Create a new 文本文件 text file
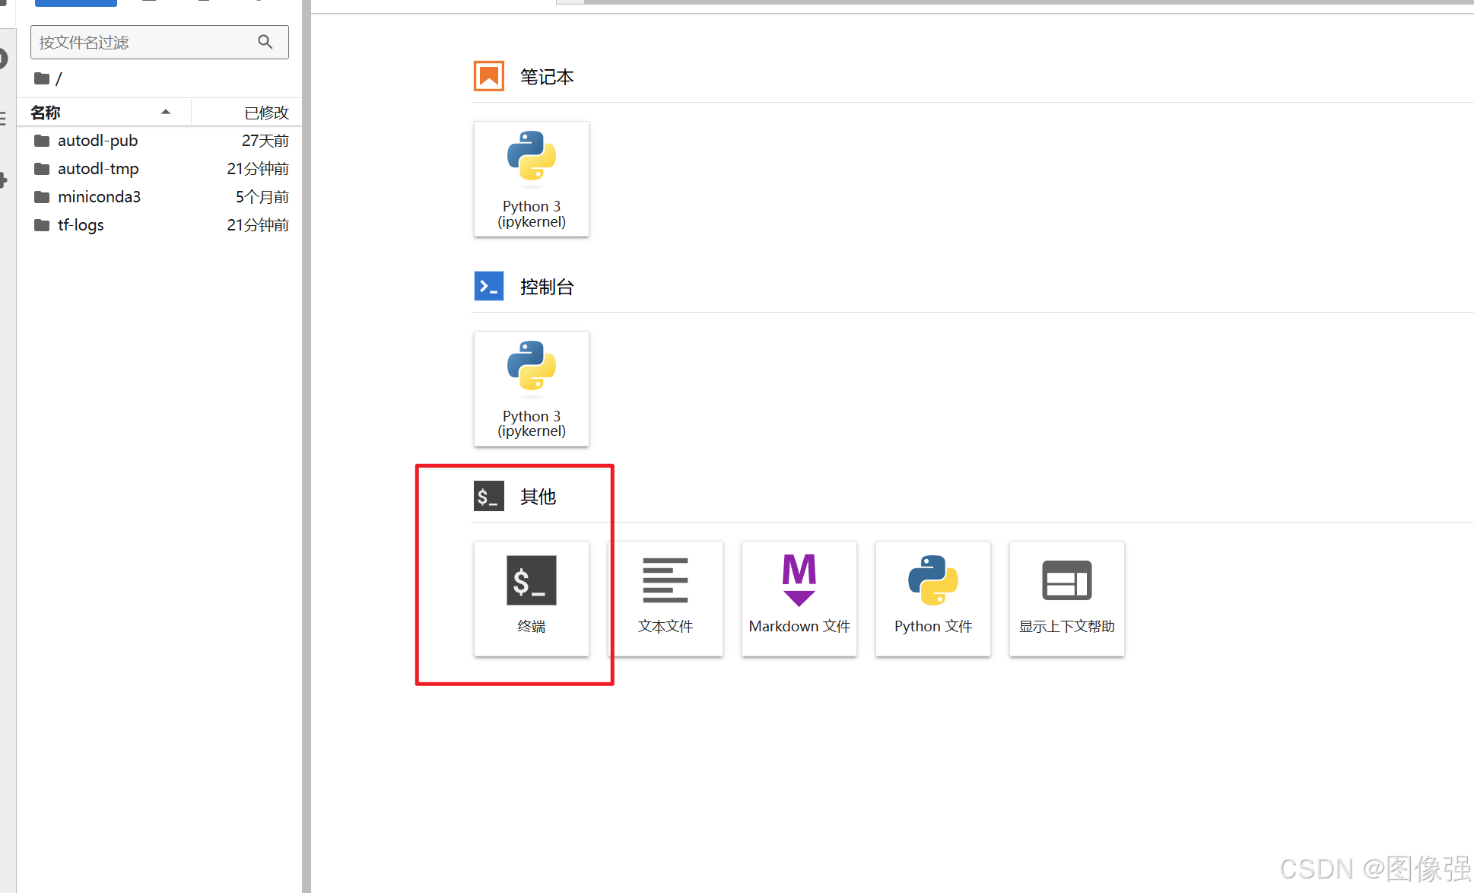1474x893 pixels. 666,599
